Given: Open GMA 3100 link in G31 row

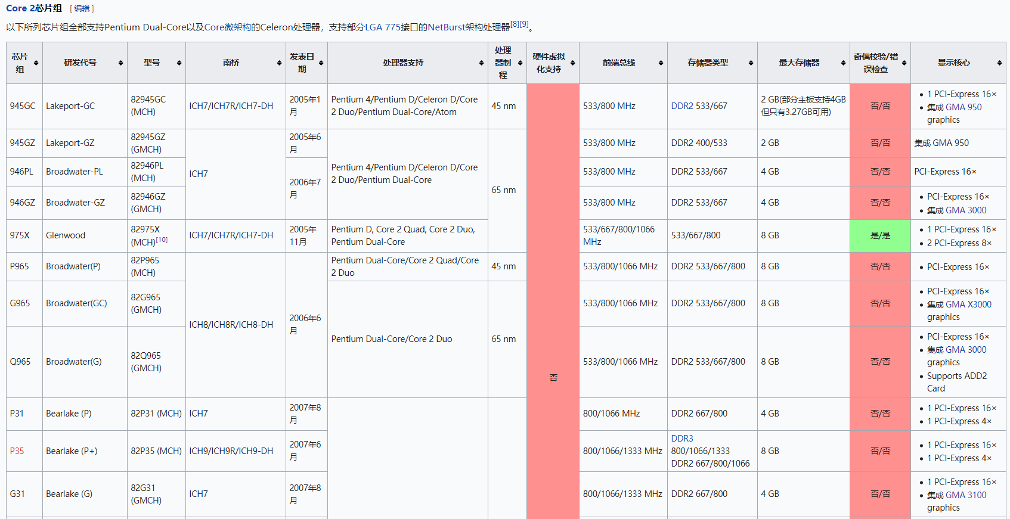Looking at the screenshot, I should [x=966, y=495].
